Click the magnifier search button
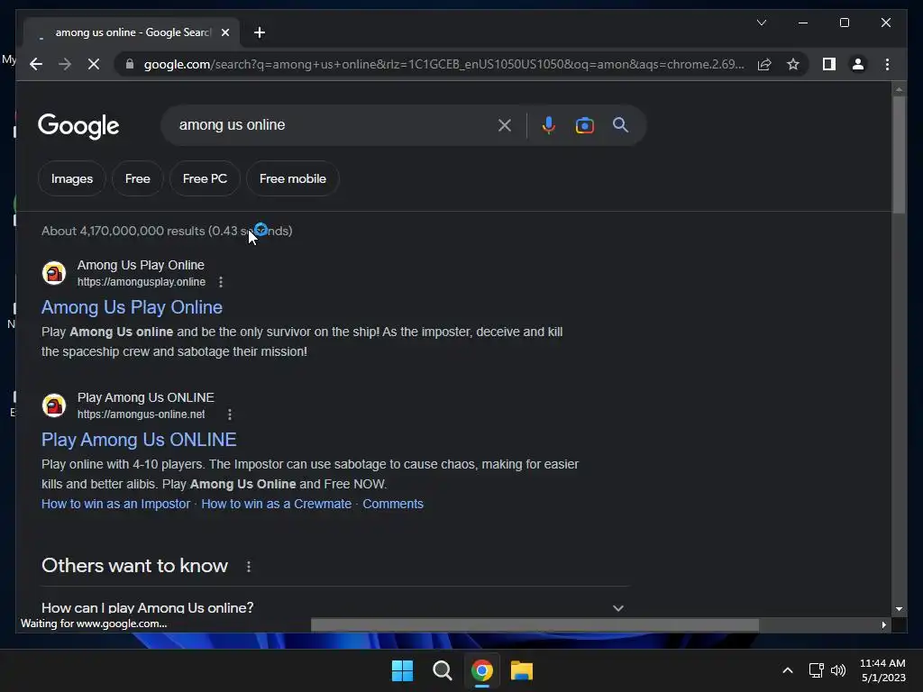The width and height of the screenshot is (923, 692). pyautogui.click(x=620, y=124)
